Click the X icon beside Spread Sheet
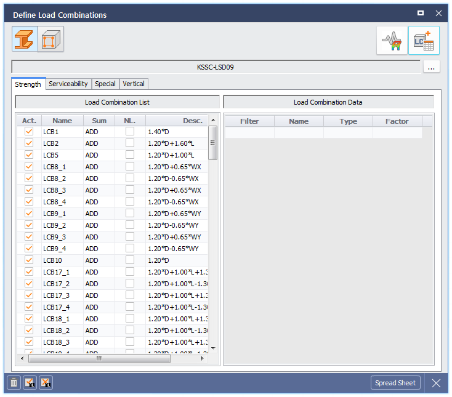 coord(436,383)
